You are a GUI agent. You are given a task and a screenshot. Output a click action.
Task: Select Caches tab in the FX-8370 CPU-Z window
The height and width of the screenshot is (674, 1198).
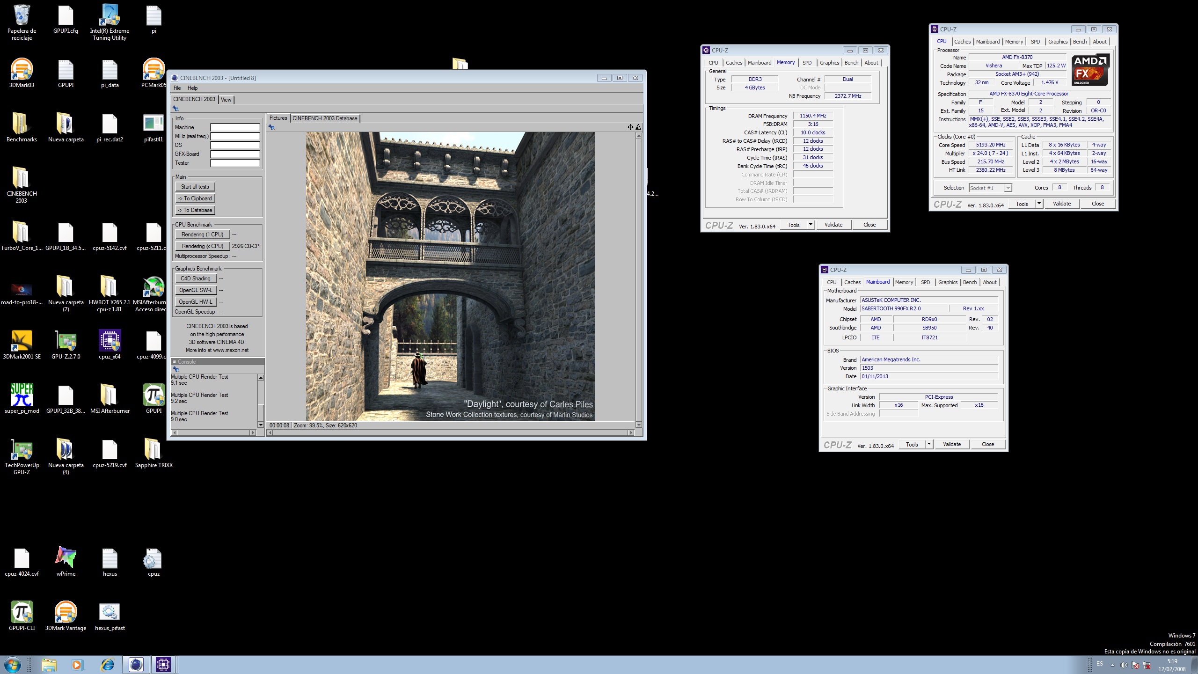tap(962, 42)
